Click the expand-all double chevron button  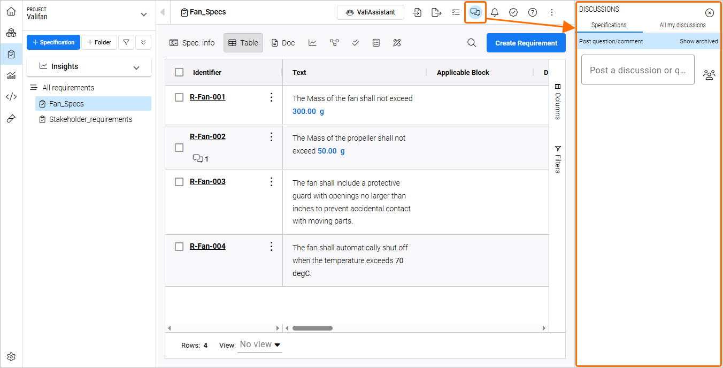pyautogui.click(x=143, y=42)
